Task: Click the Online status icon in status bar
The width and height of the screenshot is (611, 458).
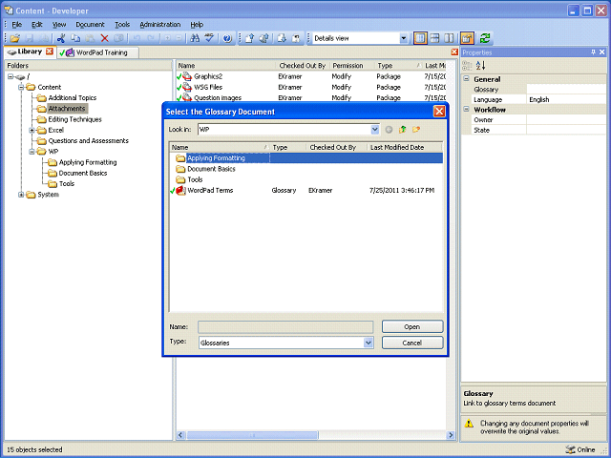Action: tap(570, 449)
